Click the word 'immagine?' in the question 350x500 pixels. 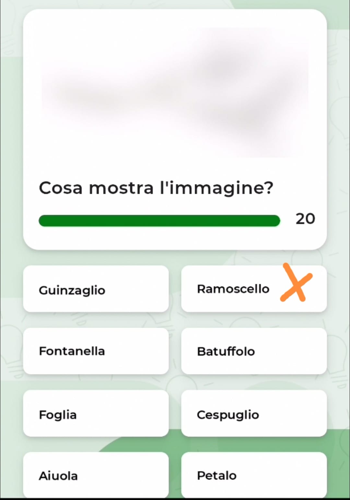pyautogui.click(x=221, y=188)
